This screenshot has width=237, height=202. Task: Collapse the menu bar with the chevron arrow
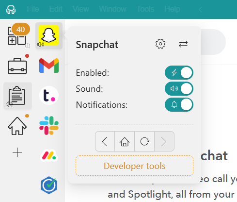pos(200,10)
